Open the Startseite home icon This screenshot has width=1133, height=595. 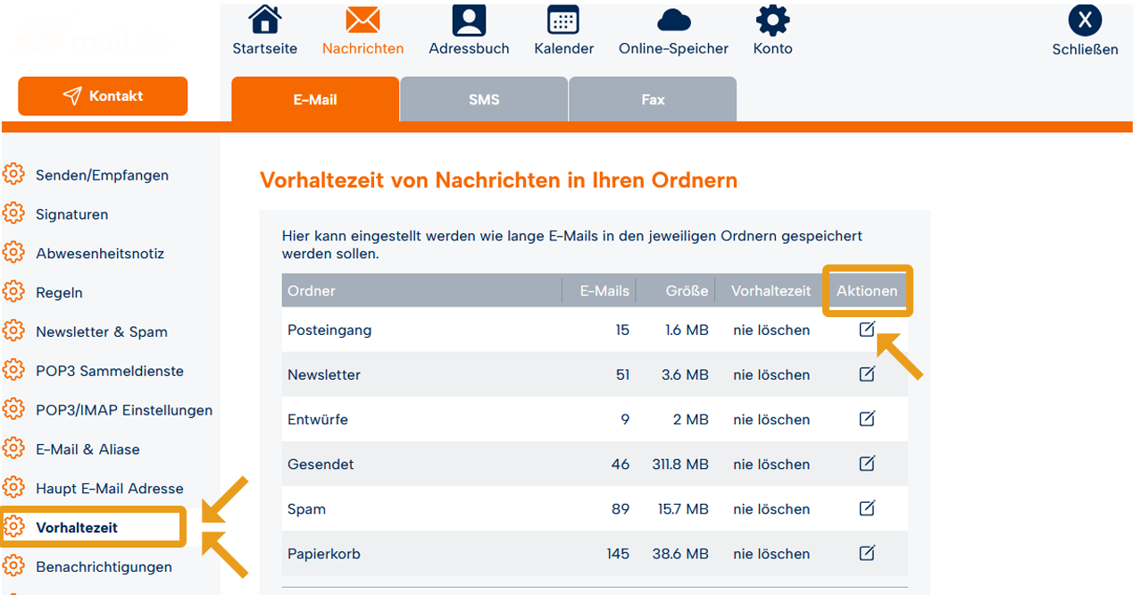264,20
